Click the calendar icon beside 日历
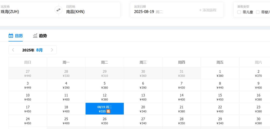Viewport: 270px width, 129px height. pos(11,36)
